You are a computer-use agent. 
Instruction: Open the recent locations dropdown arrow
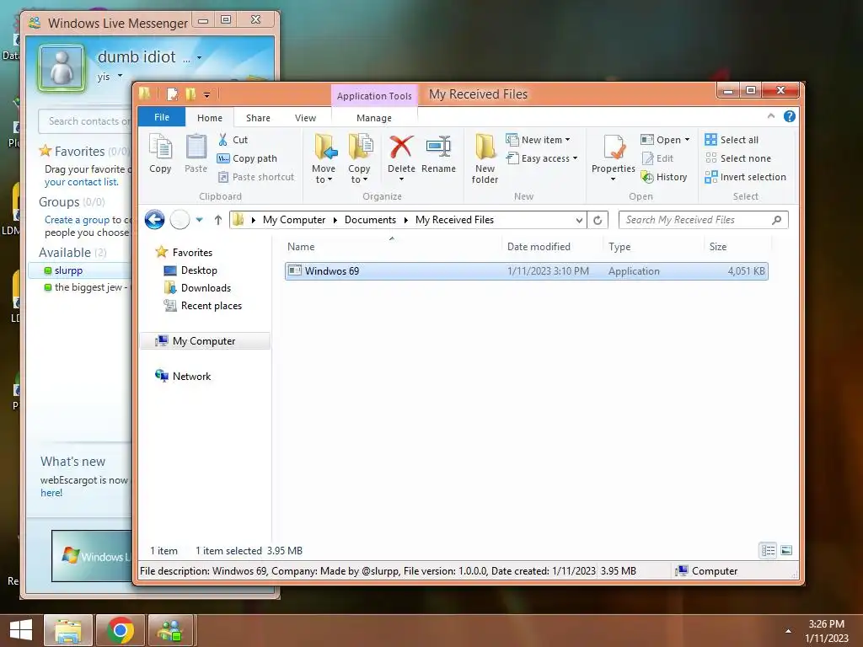199,220
